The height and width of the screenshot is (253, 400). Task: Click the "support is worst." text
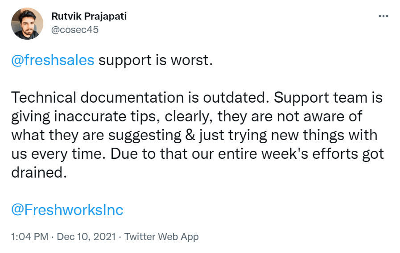click(x=154, y=60)
